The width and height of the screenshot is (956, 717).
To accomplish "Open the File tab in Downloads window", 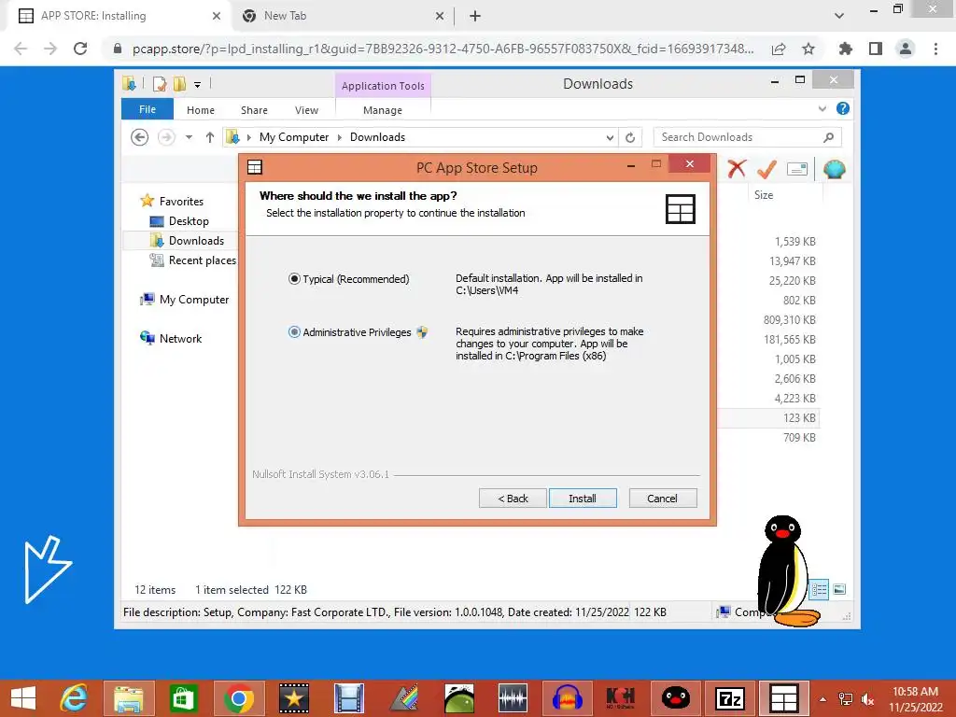I will 148,110.
